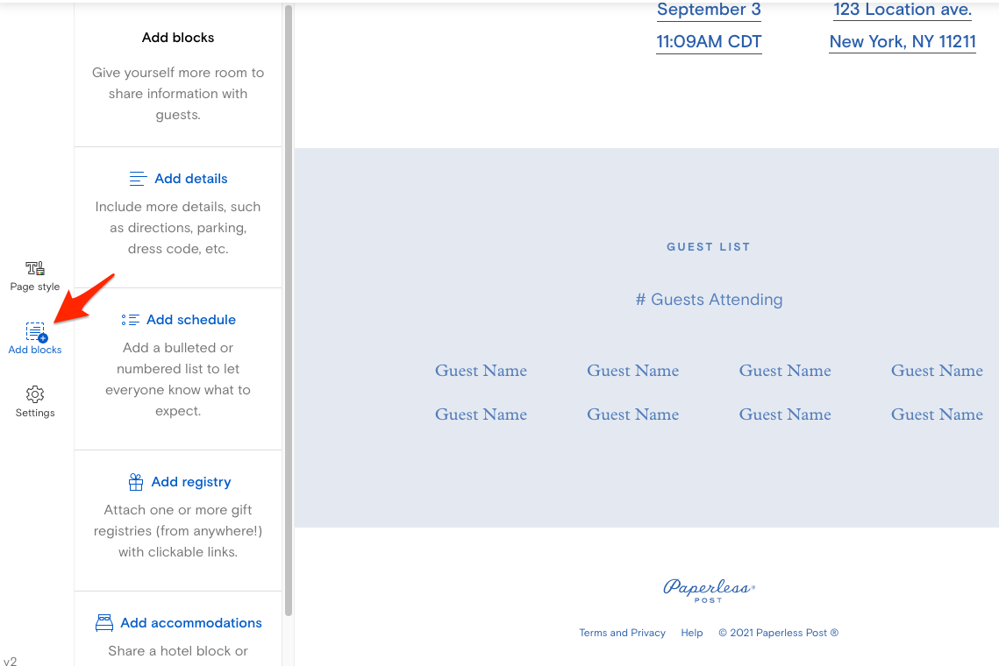999x666 pixels.
Task: Open the Terms and Privacy link
Action: (622, 633)
